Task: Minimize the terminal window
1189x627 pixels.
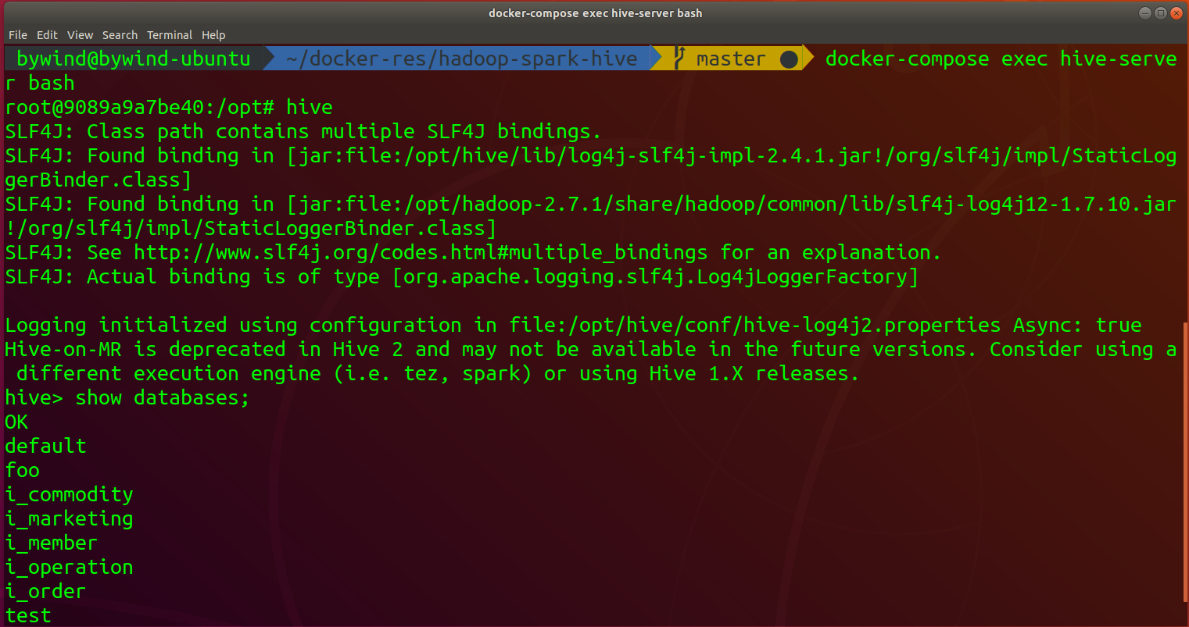Action: (x=1145, y=12)
